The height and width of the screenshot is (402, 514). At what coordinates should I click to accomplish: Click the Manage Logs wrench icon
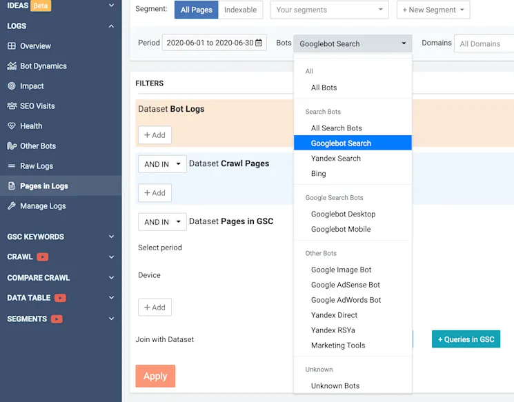[x=12, y=205]
